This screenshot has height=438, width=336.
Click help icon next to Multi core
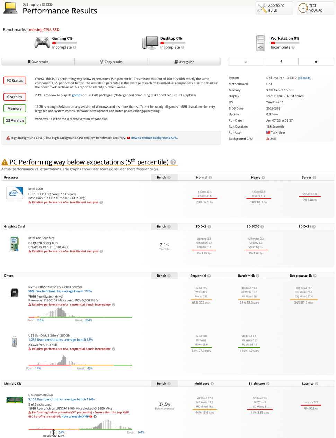(212, 384)
